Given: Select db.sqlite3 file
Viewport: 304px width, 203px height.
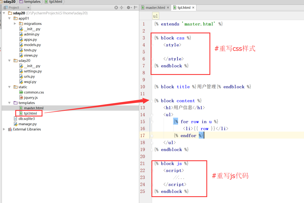Looking at the screenshot, I should coord(27,118).
